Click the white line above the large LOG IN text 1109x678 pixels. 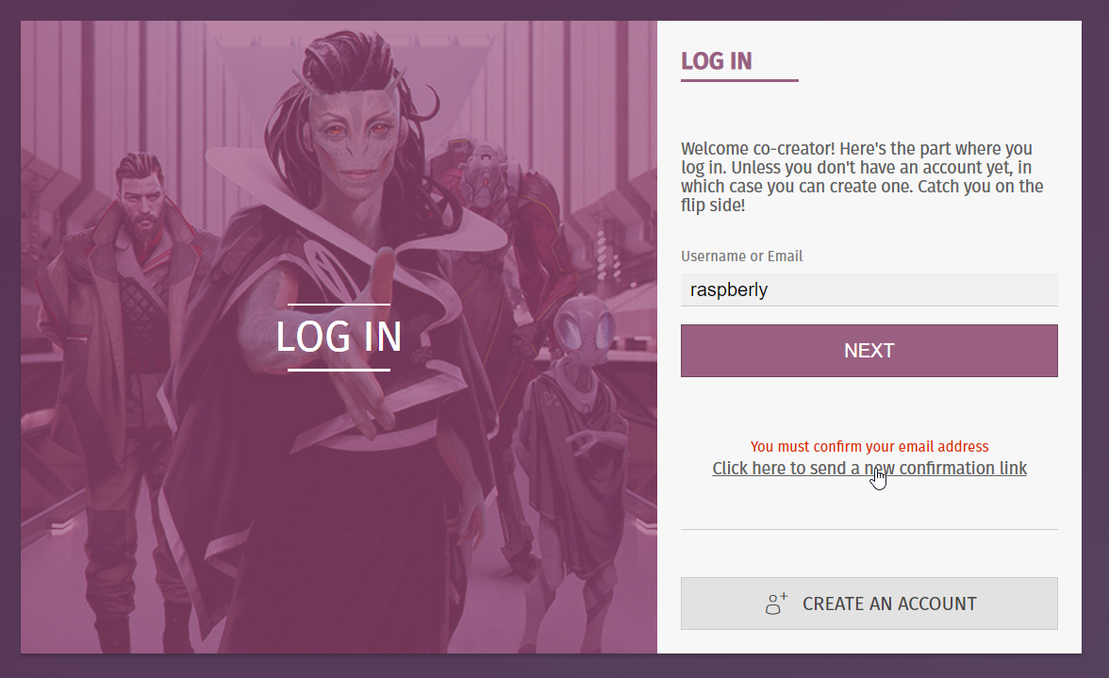pos(339,305)
